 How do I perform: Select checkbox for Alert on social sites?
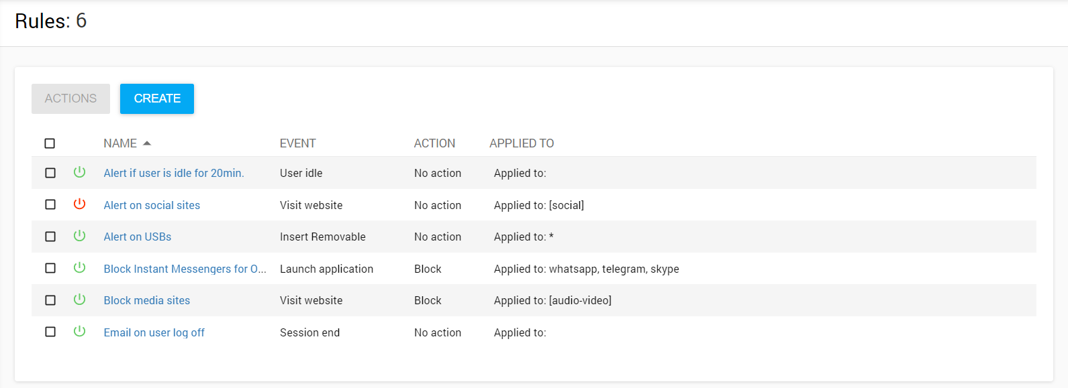point(50,204)
